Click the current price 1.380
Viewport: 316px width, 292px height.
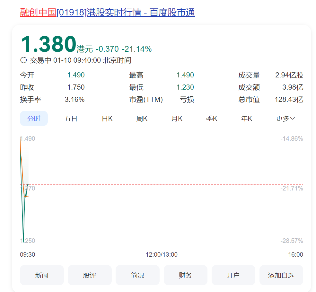48,44
